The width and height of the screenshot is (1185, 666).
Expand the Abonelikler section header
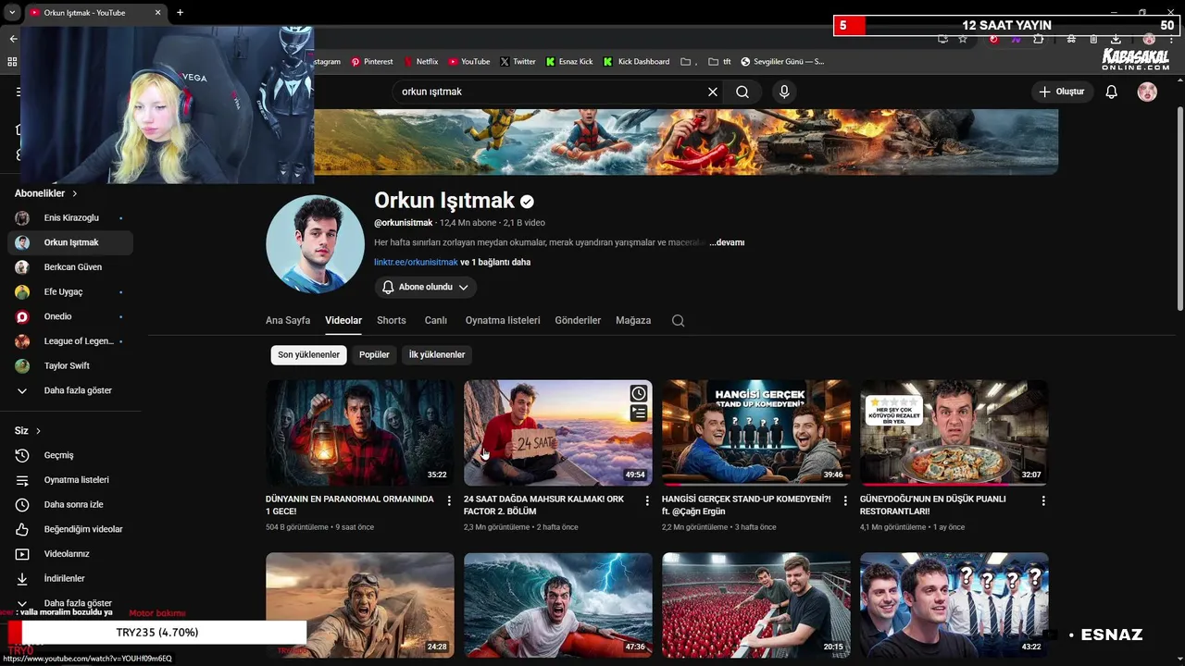(x=46, y=193)
